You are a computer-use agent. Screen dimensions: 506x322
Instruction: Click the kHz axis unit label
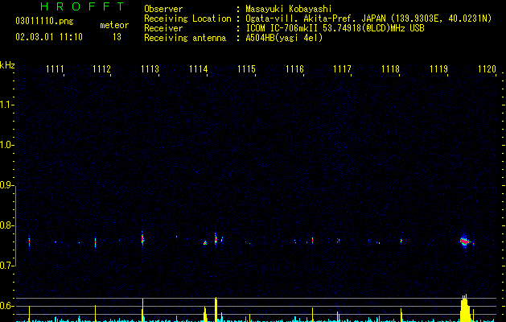pos(7,65)
